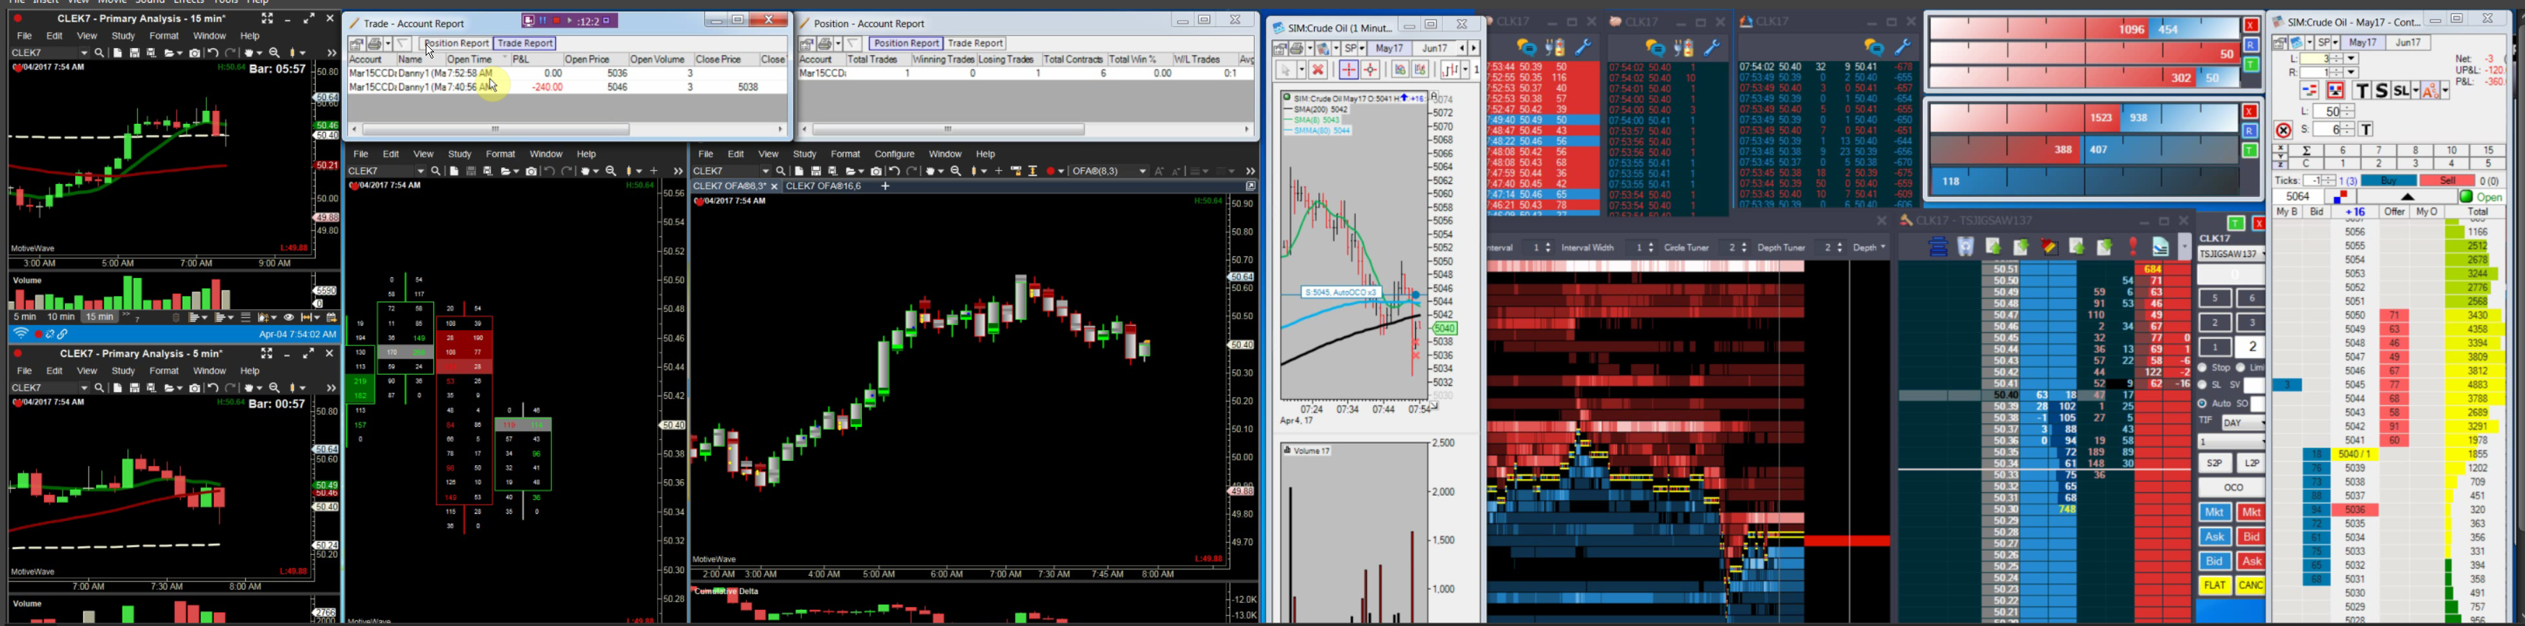Click camera snapshot icon in 15 min chart toolbar

pyautogui.click(x=195, y=53)
